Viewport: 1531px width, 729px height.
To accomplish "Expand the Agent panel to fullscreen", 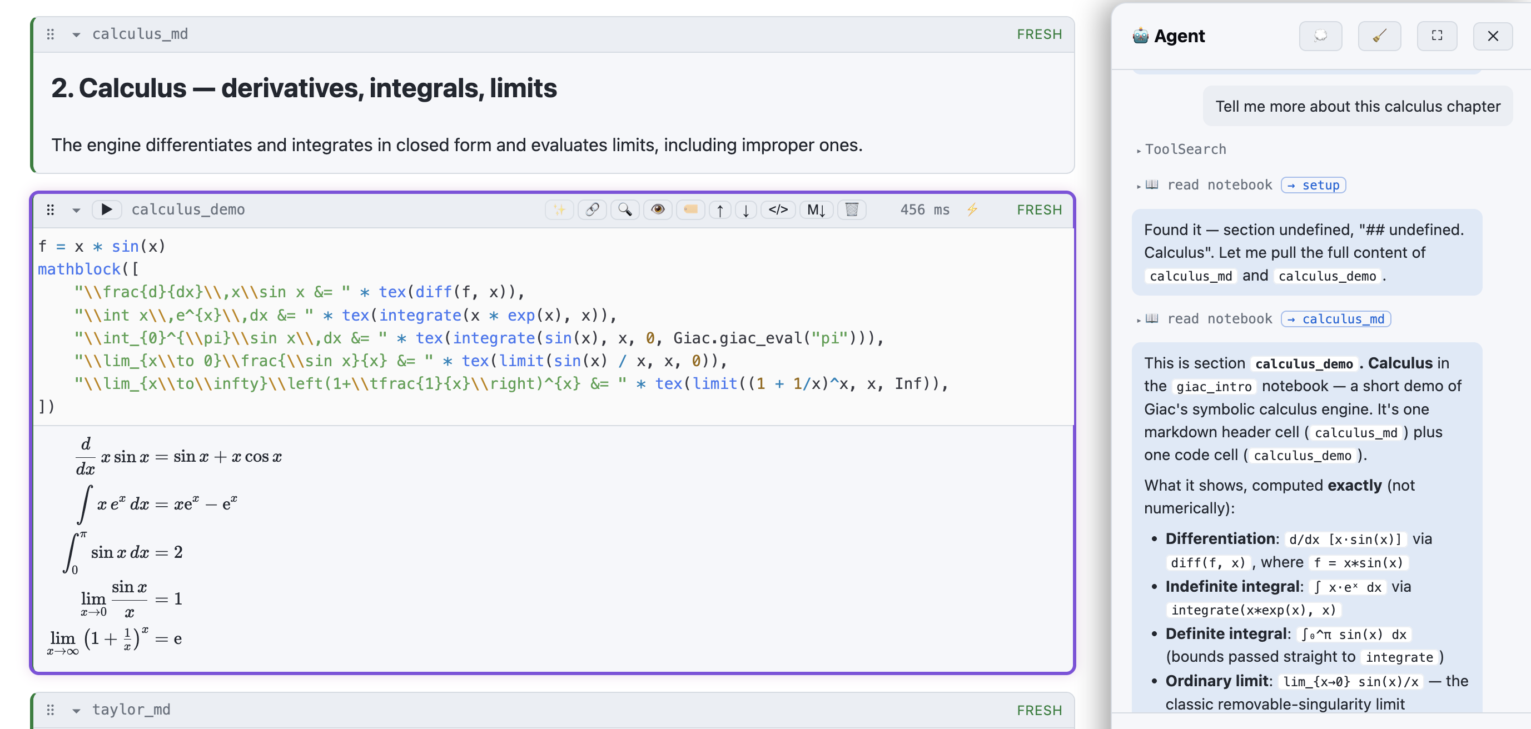I will pyautogui.click(x=1436, y=36).
